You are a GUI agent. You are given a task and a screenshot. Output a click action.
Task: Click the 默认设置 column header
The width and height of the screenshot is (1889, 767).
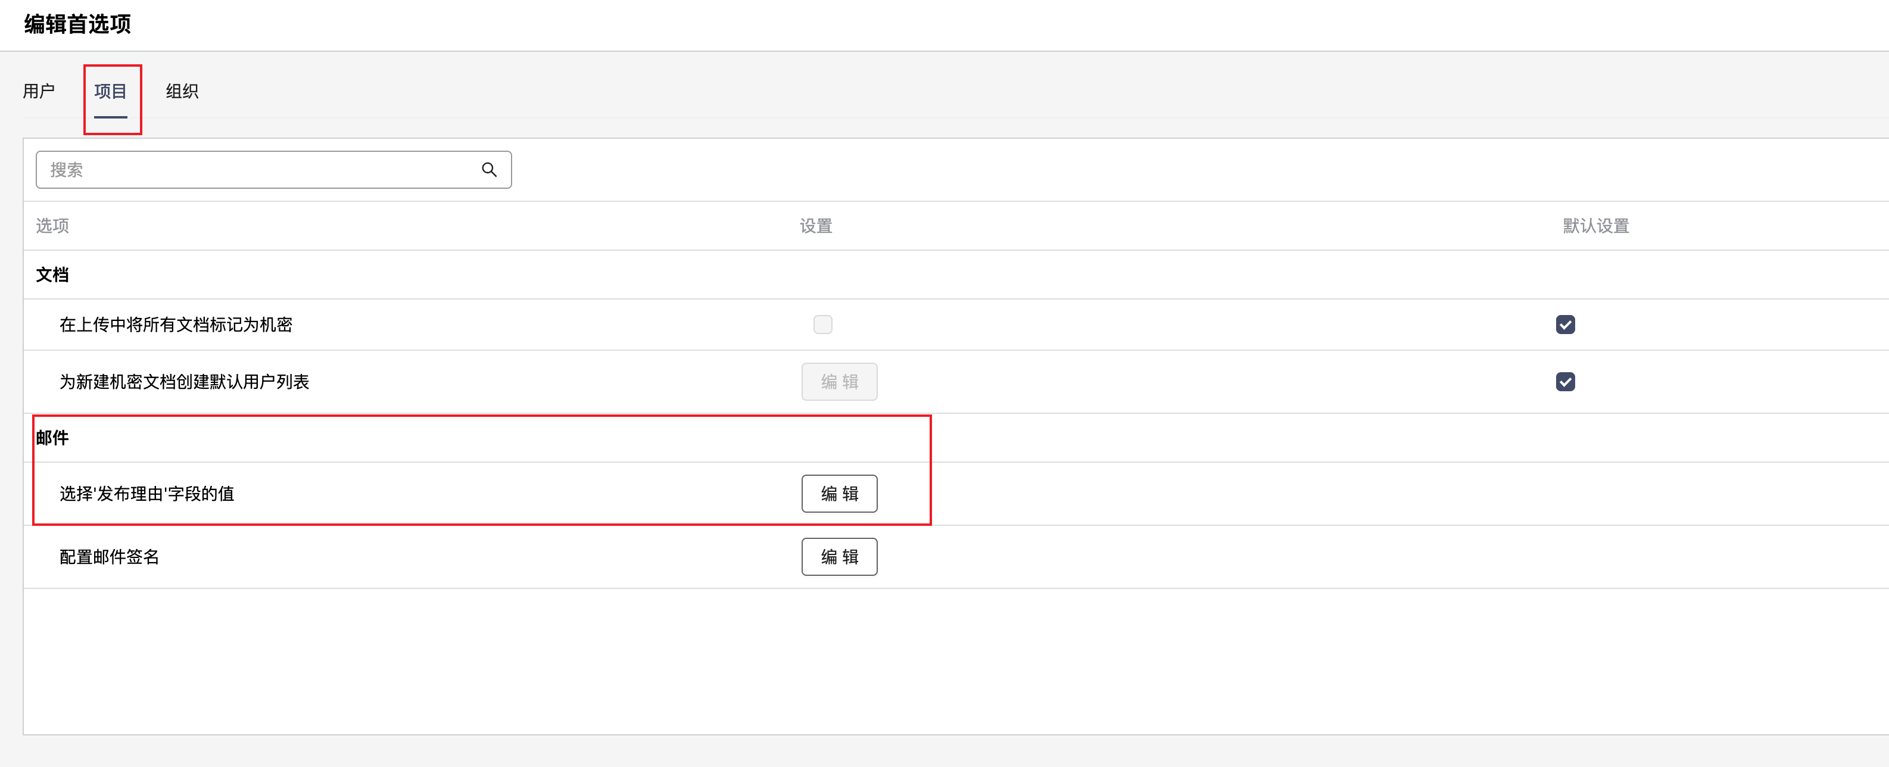pos(1595,226)
